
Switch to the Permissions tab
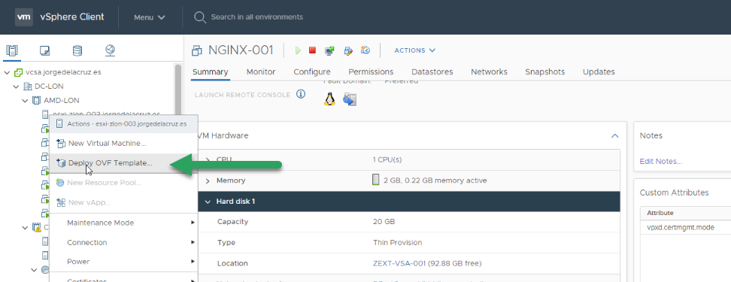pos(371,71)
